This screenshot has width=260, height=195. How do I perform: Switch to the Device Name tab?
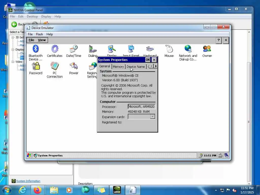pos(136,67)
